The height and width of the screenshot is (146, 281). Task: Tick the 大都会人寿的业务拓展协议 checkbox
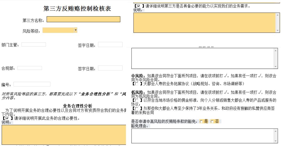136,84
